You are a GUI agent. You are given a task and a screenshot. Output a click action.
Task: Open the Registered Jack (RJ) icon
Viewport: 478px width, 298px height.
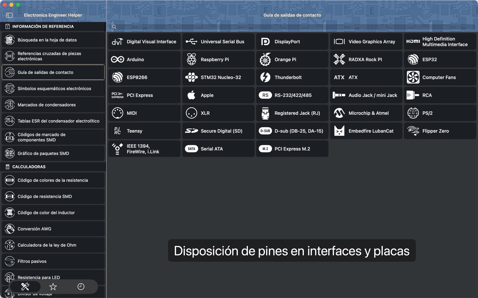[x=265, y=113]
